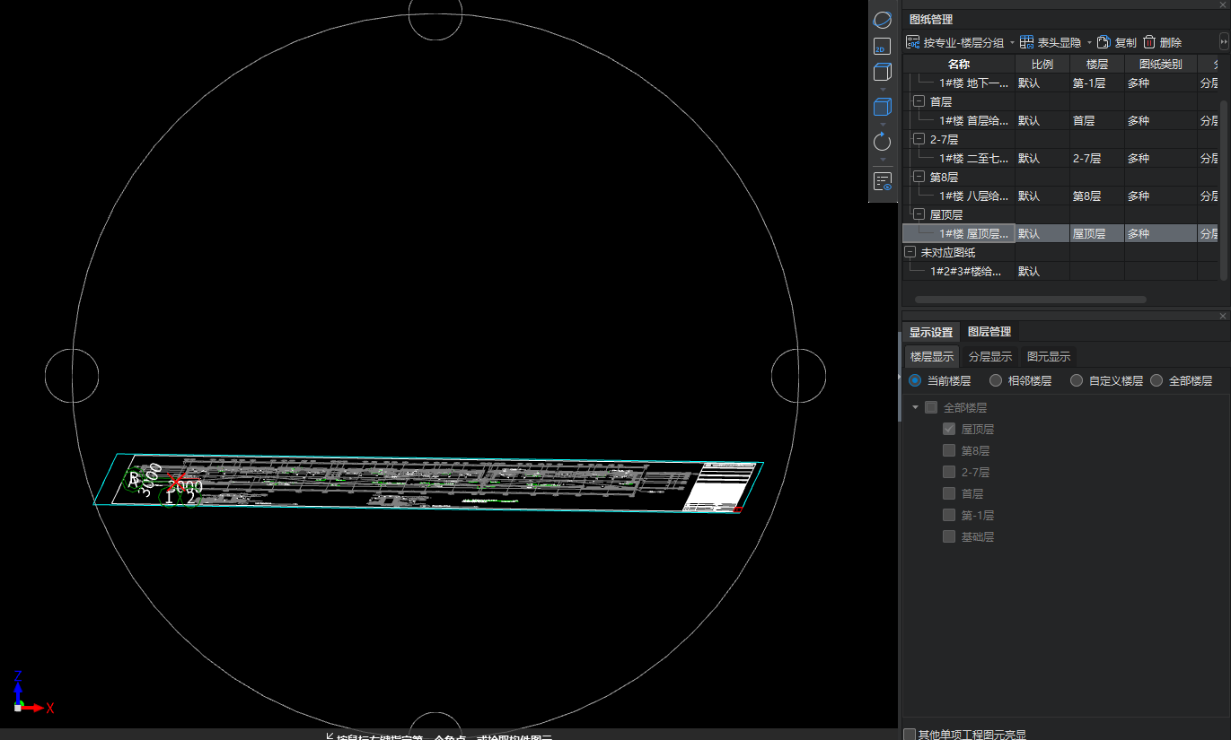Image resolution: width=1231 pixels, height=740 pixels.
Task: Click the 图纸类别 column header
Action: (1161, 65)
